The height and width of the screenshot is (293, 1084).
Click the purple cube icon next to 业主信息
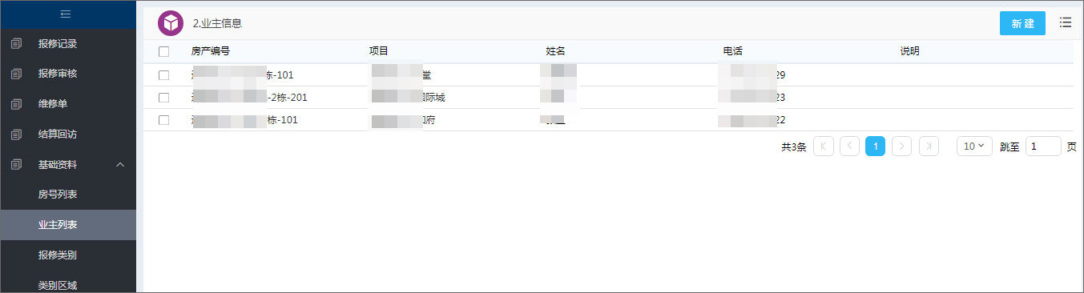(x=171, y=23)
